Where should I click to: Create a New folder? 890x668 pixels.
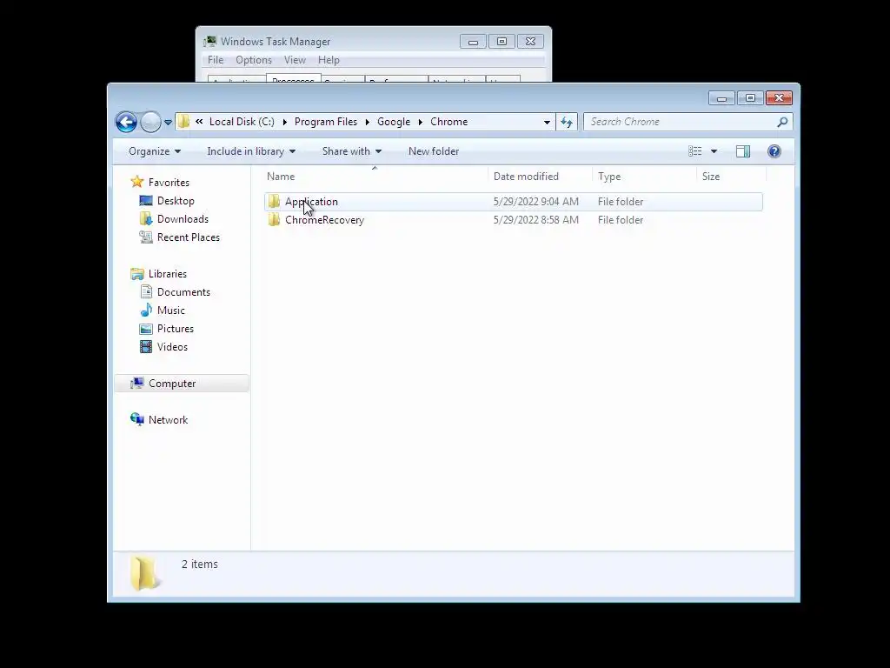point(434,151)
